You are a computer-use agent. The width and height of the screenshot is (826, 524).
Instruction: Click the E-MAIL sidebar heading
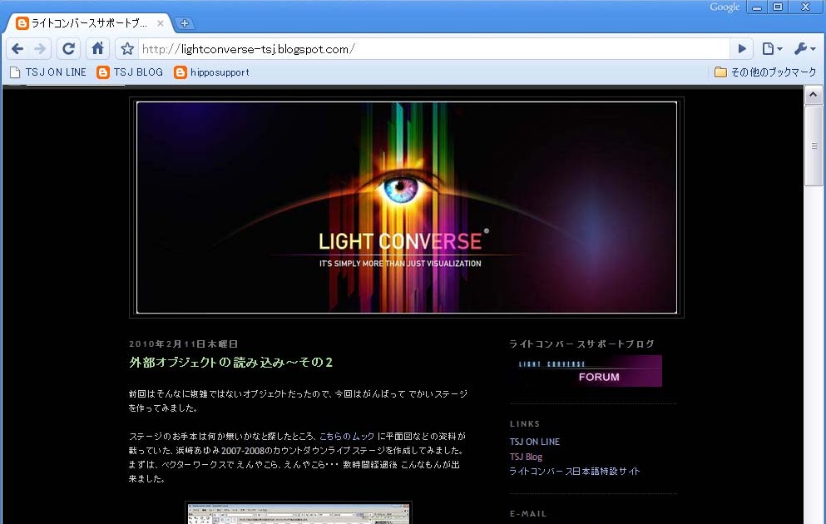click(x=528, y=513)
